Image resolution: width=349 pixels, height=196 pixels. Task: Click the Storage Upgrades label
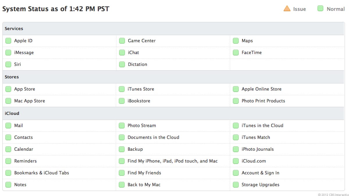coord(260,185)
